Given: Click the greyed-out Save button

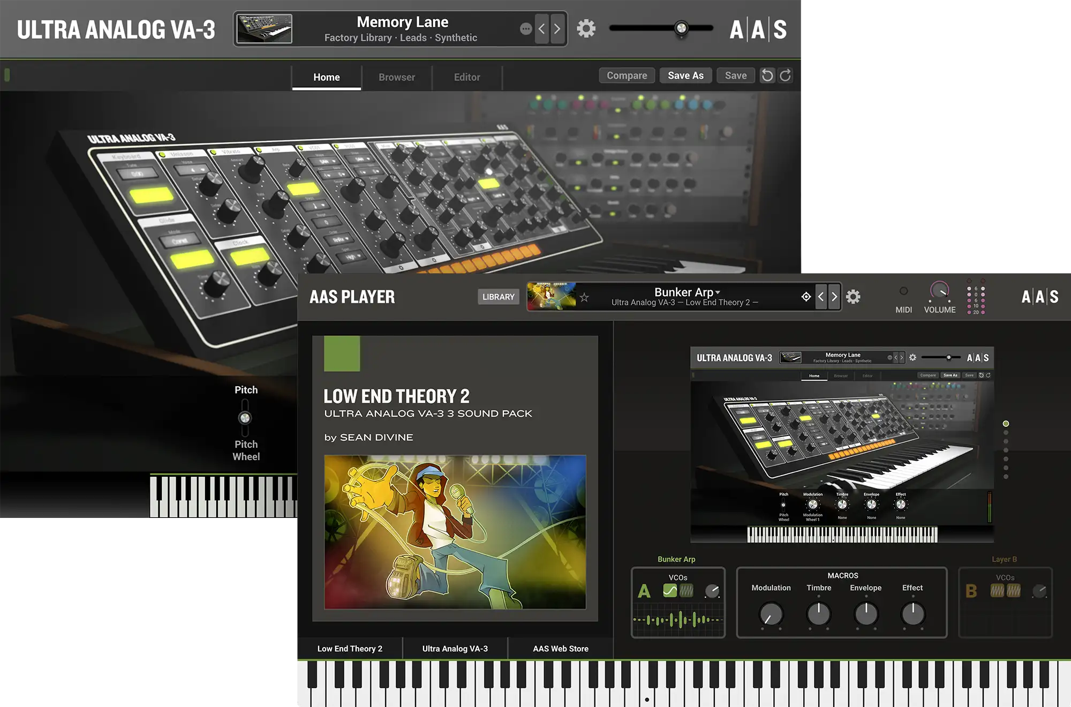Looking at the screenshot, I should click(736, 76).
